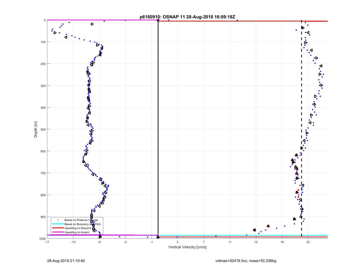362x268 pixels.
Task: Click depth tick label 300
Action: (x=43, y=86)
